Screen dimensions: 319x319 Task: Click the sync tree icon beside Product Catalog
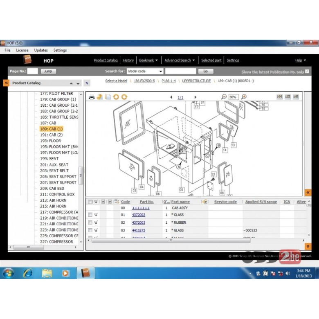click(87, 83)
